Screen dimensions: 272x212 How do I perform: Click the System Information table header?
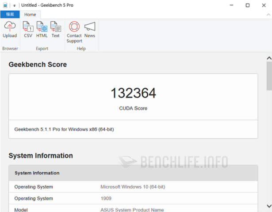tap(133, 173)
